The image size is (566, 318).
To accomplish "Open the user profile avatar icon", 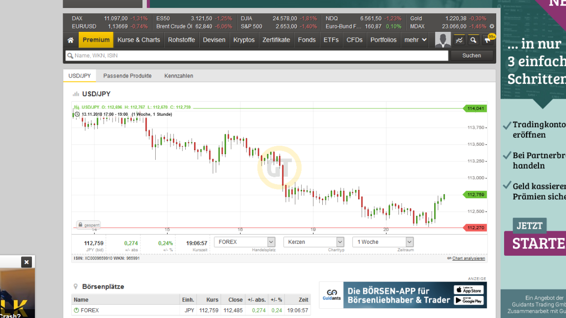I will (443, 40).
